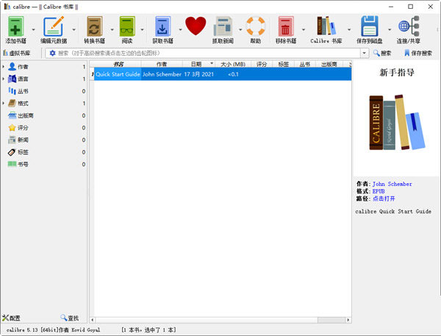Click the 转换书籍 (Convert books) icon

[93, 26]
